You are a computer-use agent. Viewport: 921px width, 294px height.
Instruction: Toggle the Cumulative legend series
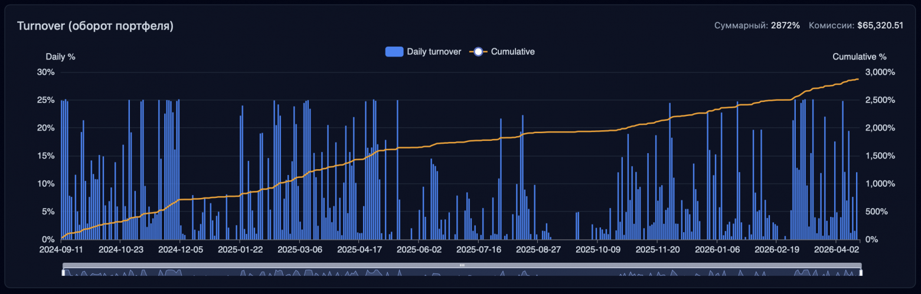[x=502, y=52]
